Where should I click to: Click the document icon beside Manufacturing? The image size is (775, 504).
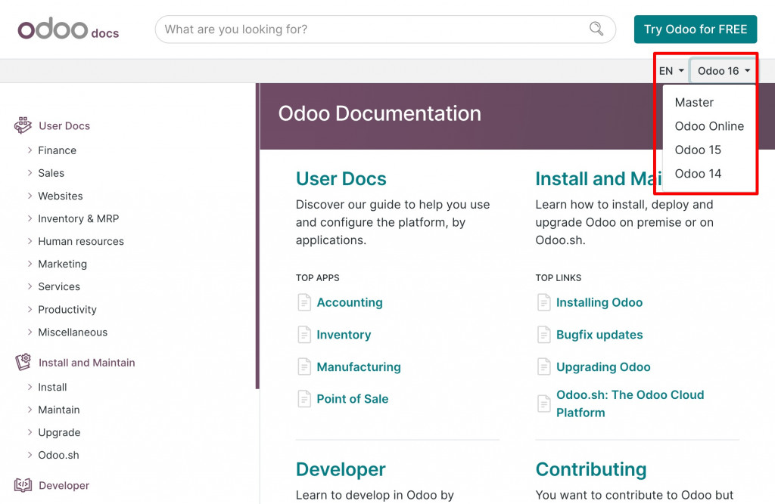(x=304, y=366)
